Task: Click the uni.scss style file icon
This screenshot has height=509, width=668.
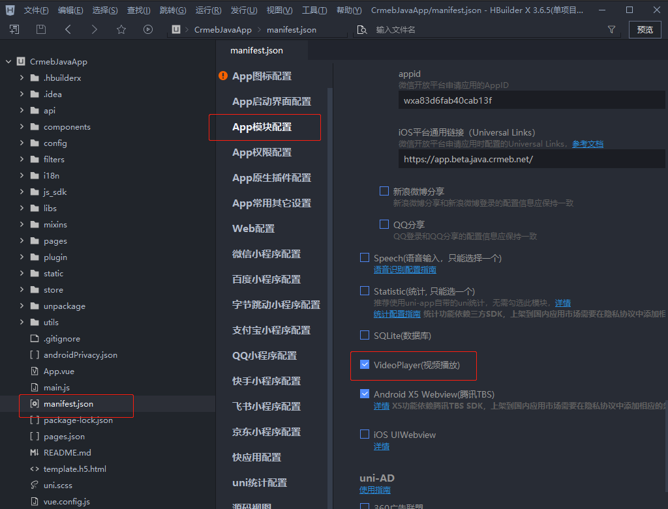Action: tap(35, 485)
